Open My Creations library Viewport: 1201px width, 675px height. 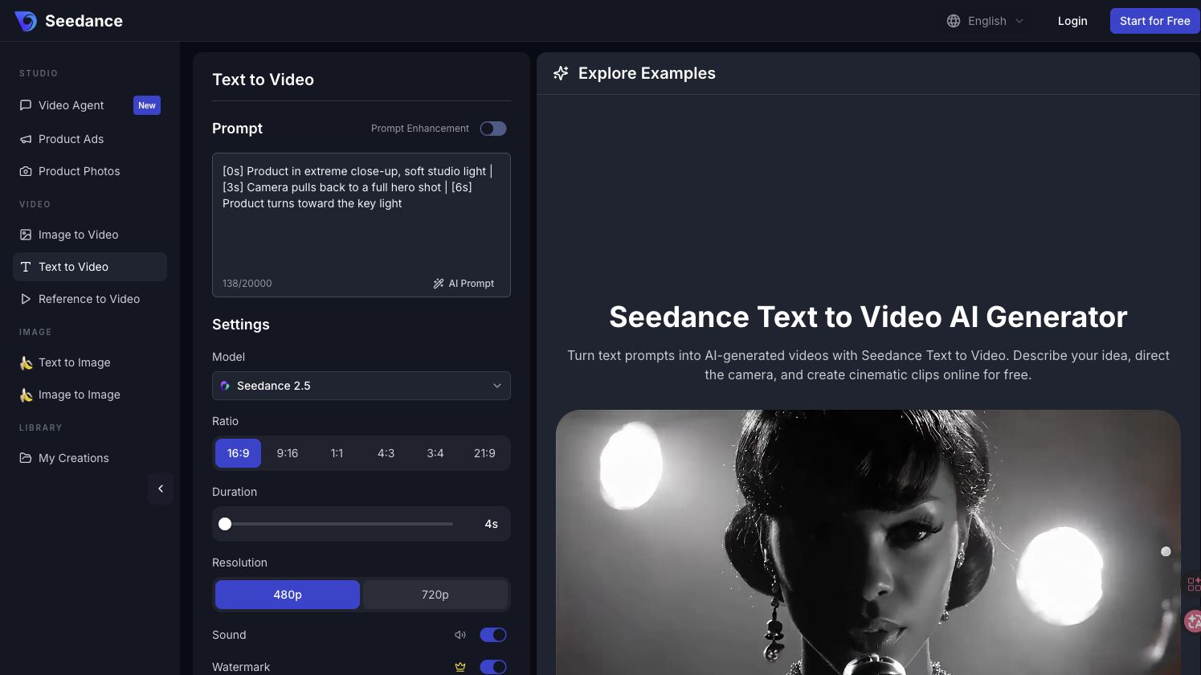(90, 458)
